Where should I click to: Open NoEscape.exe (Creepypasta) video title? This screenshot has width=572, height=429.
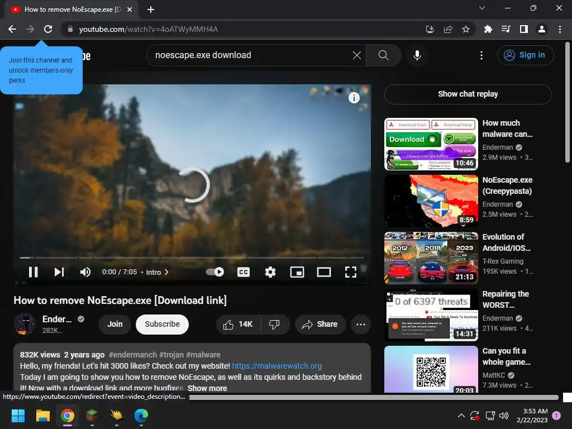click(507, 185)
